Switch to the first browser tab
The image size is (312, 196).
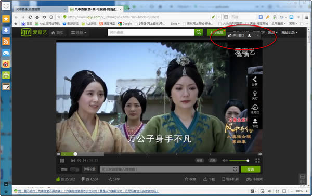coord(40,9)
